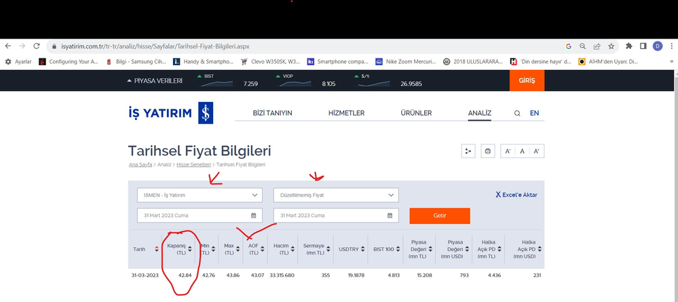Decrease font size with A- button
The height and width of the screenshot is (302, 678).
pyautogui.click(x=508, y=151)
